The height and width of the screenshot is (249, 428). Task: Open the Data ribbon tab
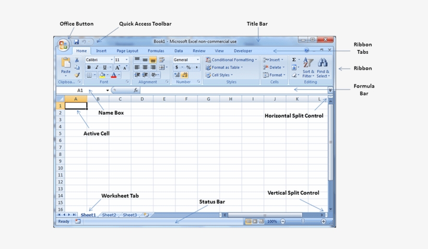coord(179,51)
